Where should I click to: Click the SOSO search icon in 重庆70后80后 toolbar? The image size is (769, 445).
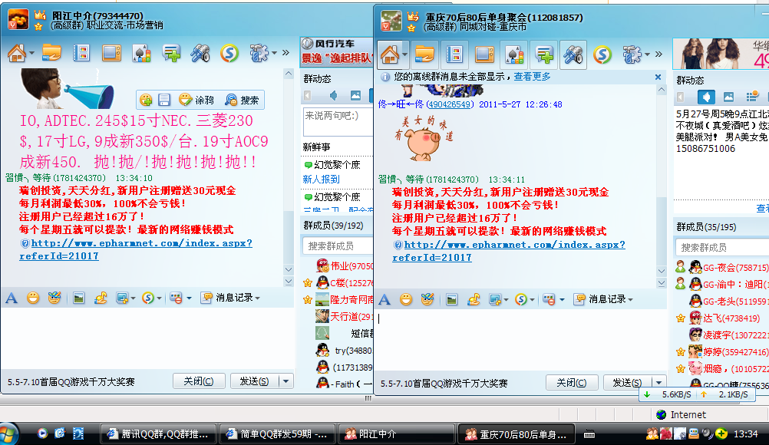pos(602,54)
